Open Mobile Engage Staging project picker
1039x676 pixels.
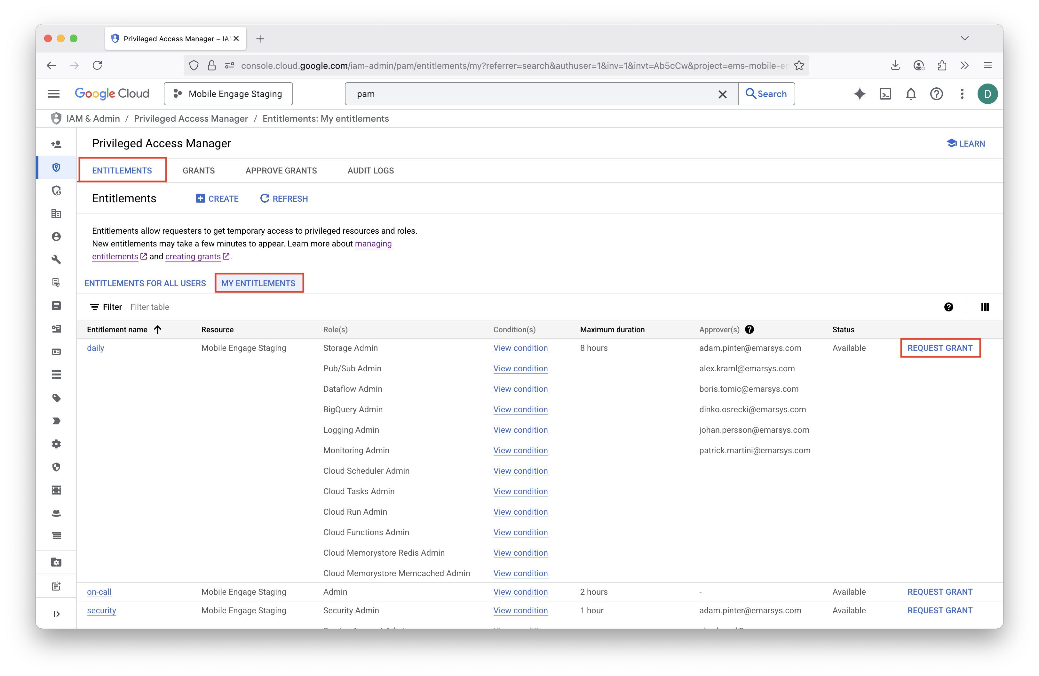click(x=228, y=94)
